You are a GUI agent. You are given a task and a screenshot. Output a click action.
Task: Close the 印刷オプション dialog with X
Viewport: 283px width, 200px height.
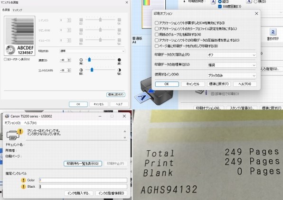pos(256,14)
